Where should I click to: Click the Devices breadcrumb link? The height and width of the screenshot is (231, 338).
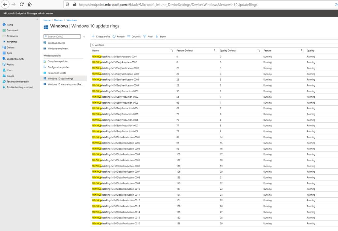[58, 20]
